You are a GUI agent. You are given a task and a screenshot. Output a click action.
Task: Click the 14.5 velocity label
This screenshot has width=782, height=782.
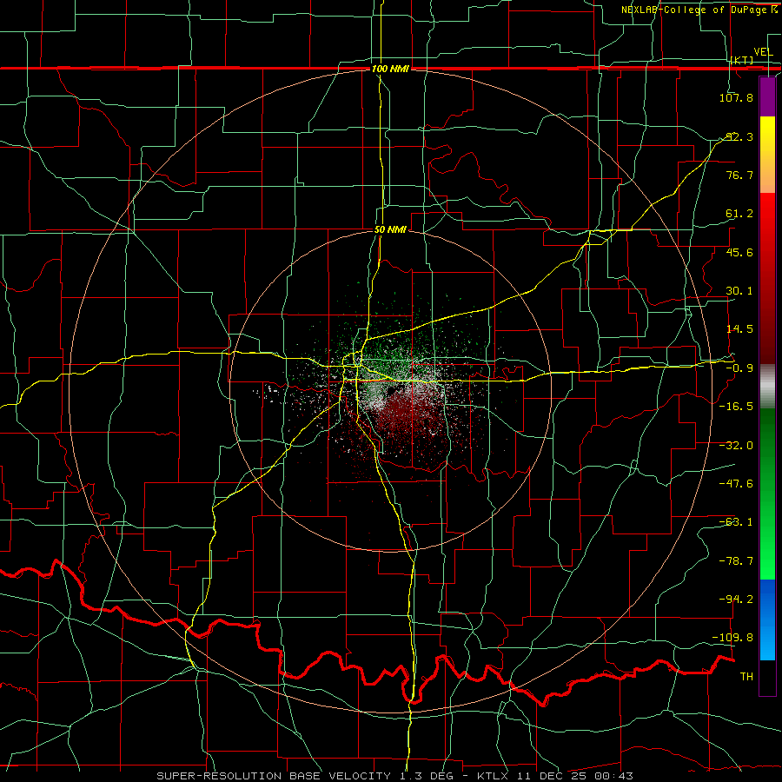point(739,329)
